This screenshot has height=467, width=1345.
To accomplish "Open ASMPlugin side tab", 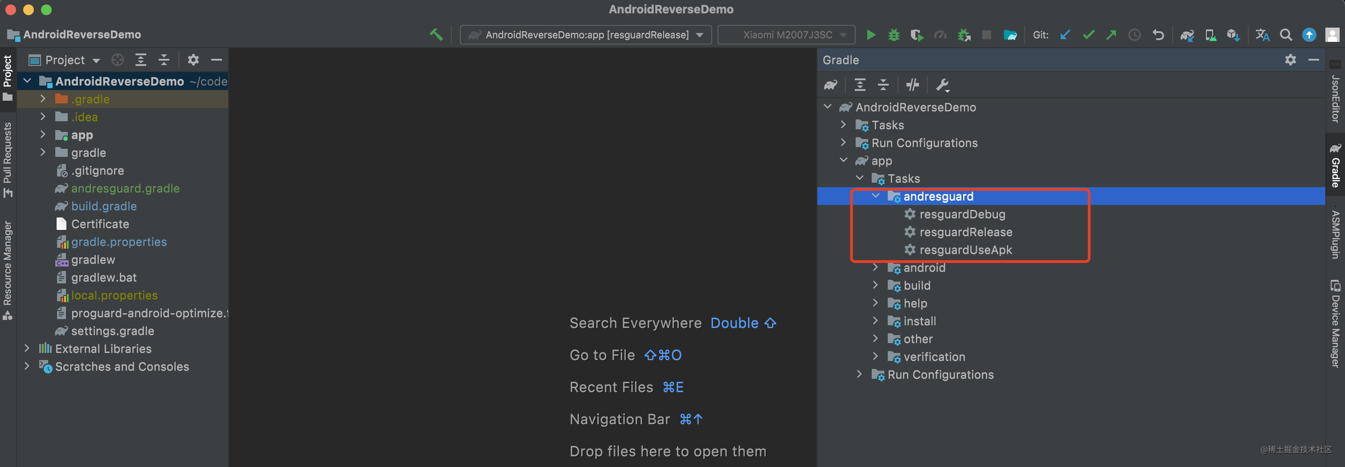I will pos(1336,234).
